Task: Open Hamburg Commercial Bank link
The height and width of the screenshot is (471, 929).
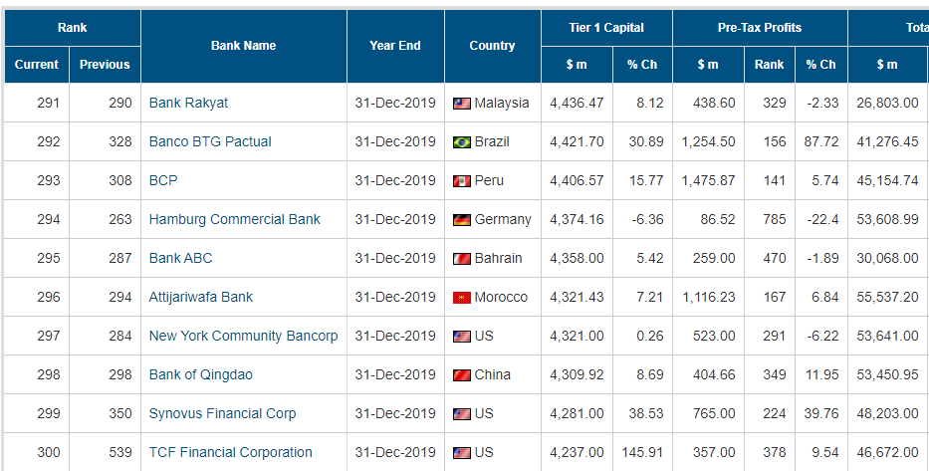Action: click(234, 219)
